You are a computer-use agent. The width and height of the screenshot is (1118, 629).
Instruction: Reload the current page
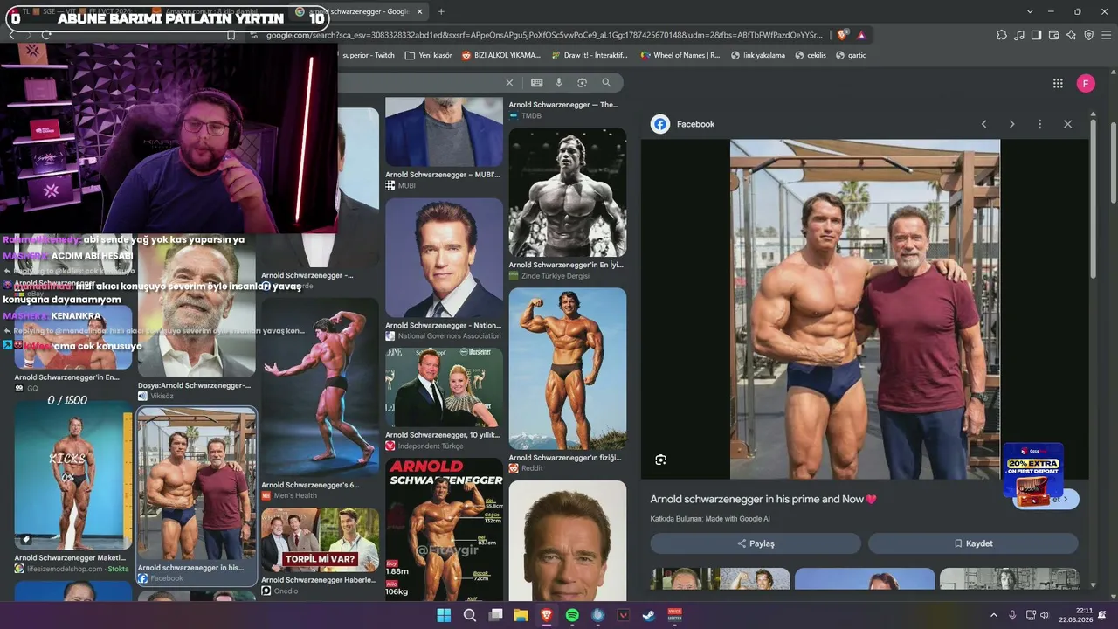point(46,35)
